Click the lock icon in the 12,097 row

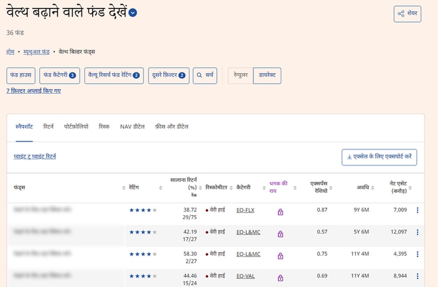280,234
